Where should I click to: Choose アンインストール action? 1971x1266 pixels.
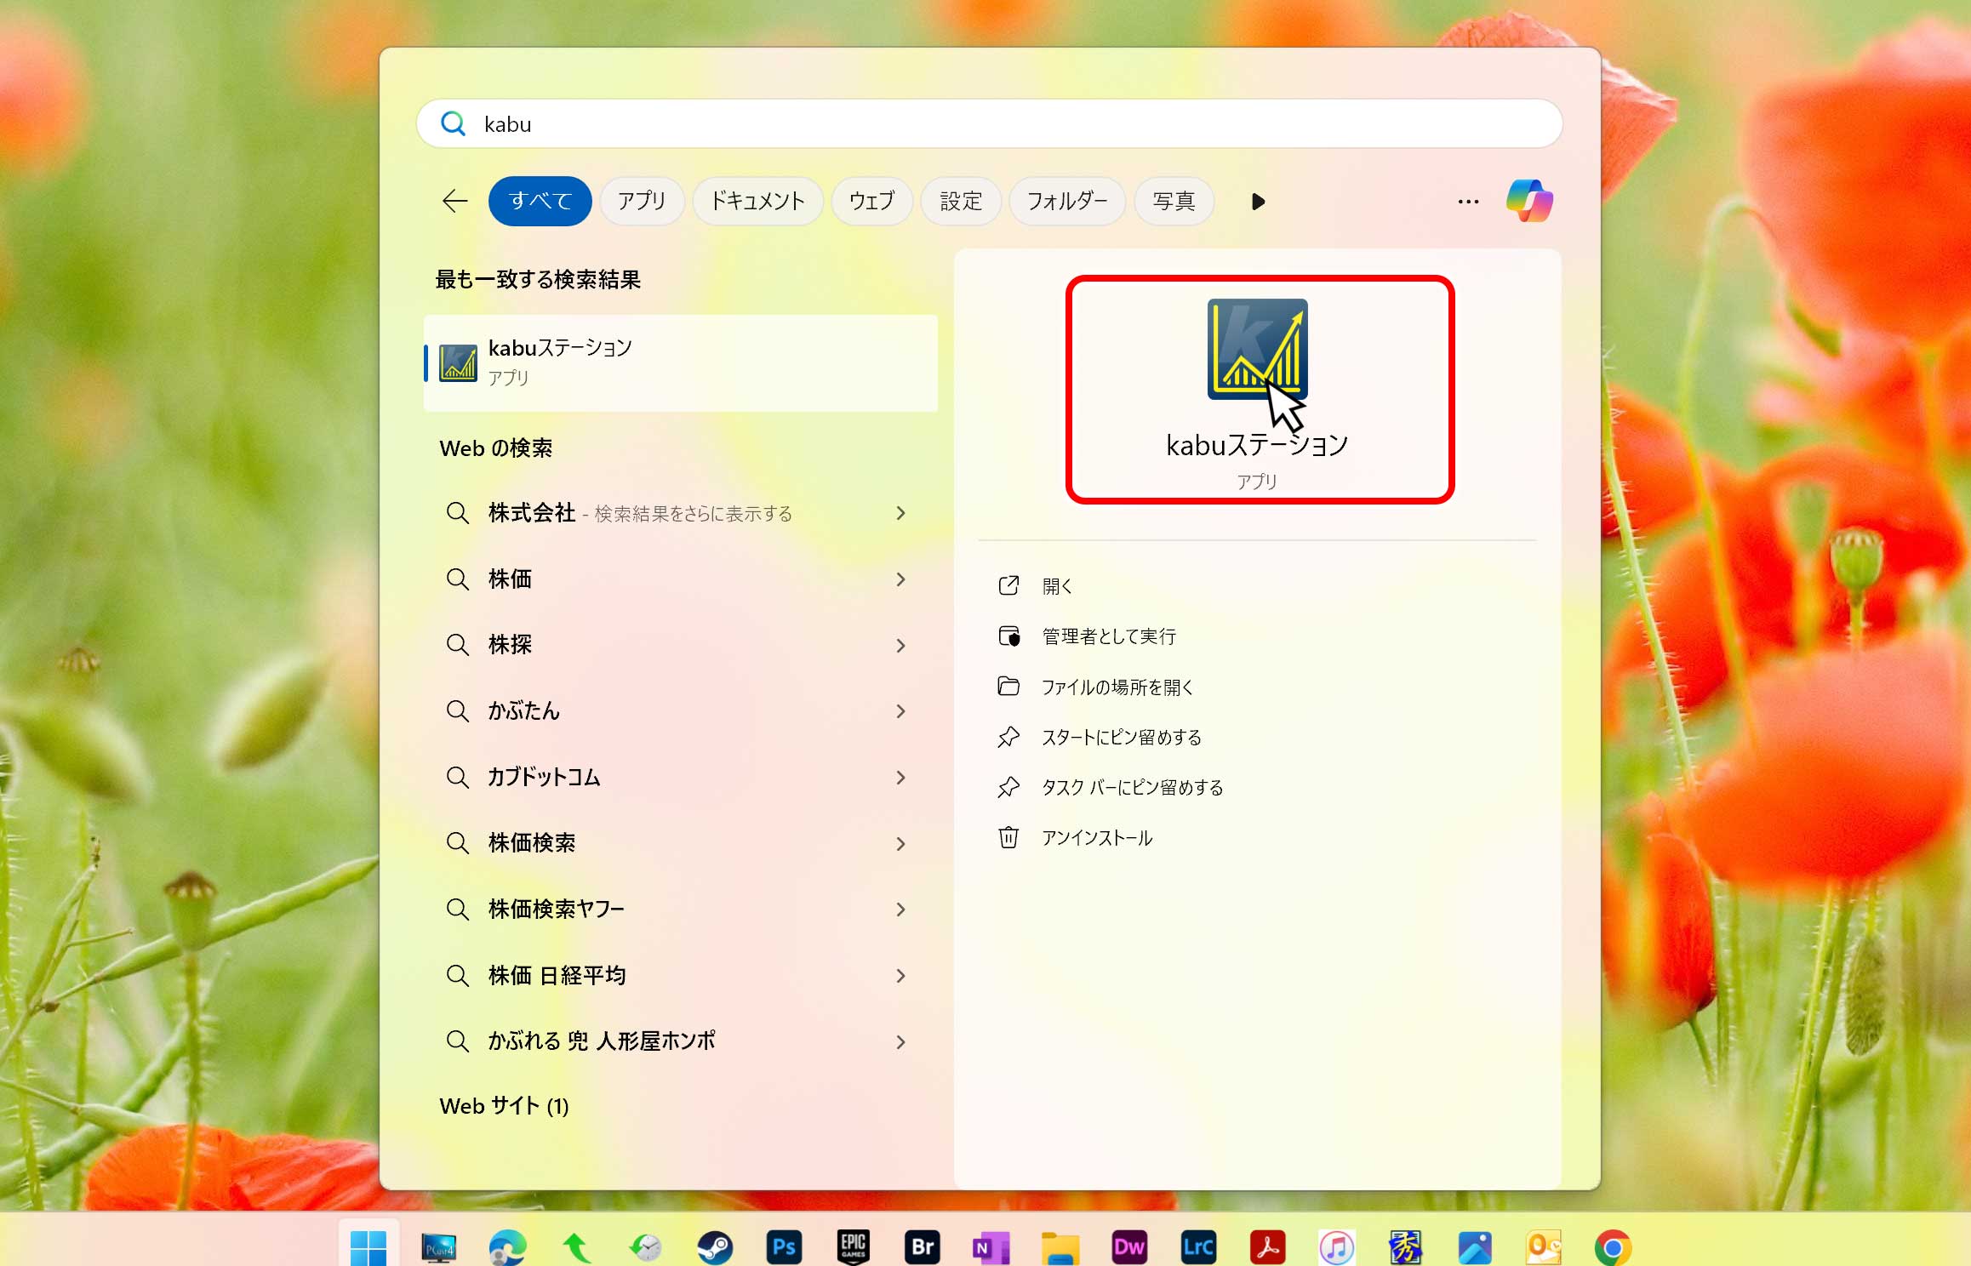coord(1075,837)
